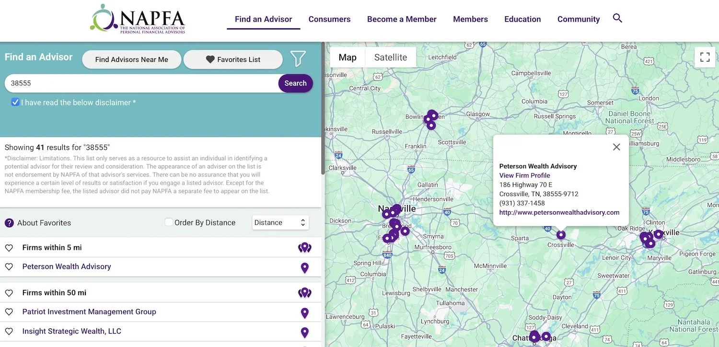Show all pins for Firms within 50 mi
This screenshot has height=347, width=719.
pyautogui.click(x=304, y=293)
